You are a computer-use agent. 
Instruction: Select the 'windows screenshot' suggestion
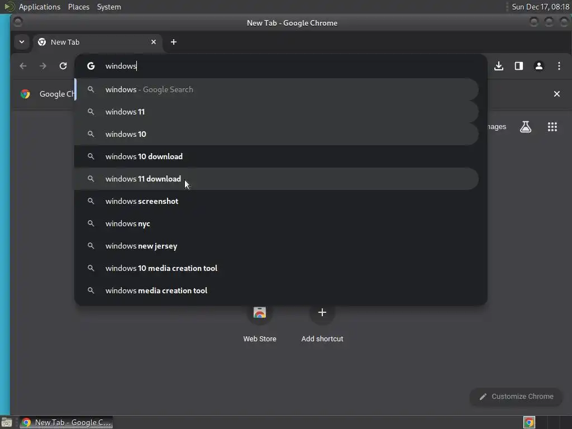click(277, 201)
